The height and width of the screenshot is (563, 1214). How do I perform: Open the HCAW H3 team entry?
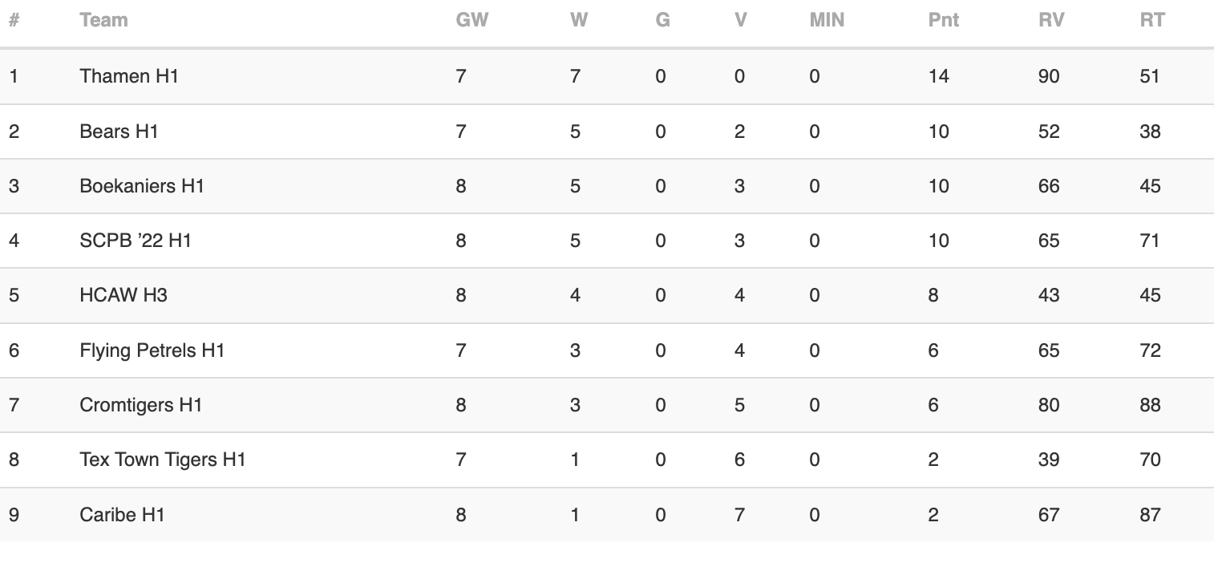(x=123, y=295)
